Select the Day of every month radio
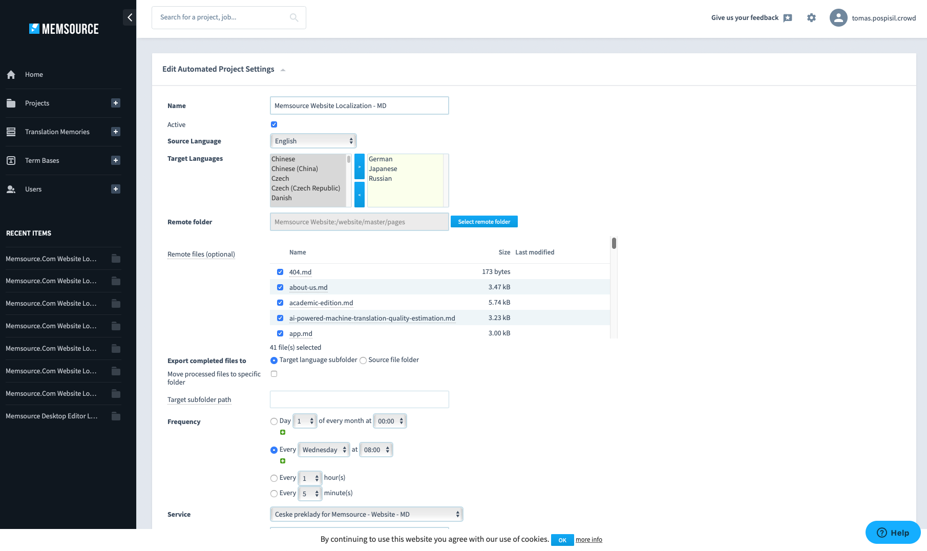Viewport: 927px width, 551px height. coord(274,421)
